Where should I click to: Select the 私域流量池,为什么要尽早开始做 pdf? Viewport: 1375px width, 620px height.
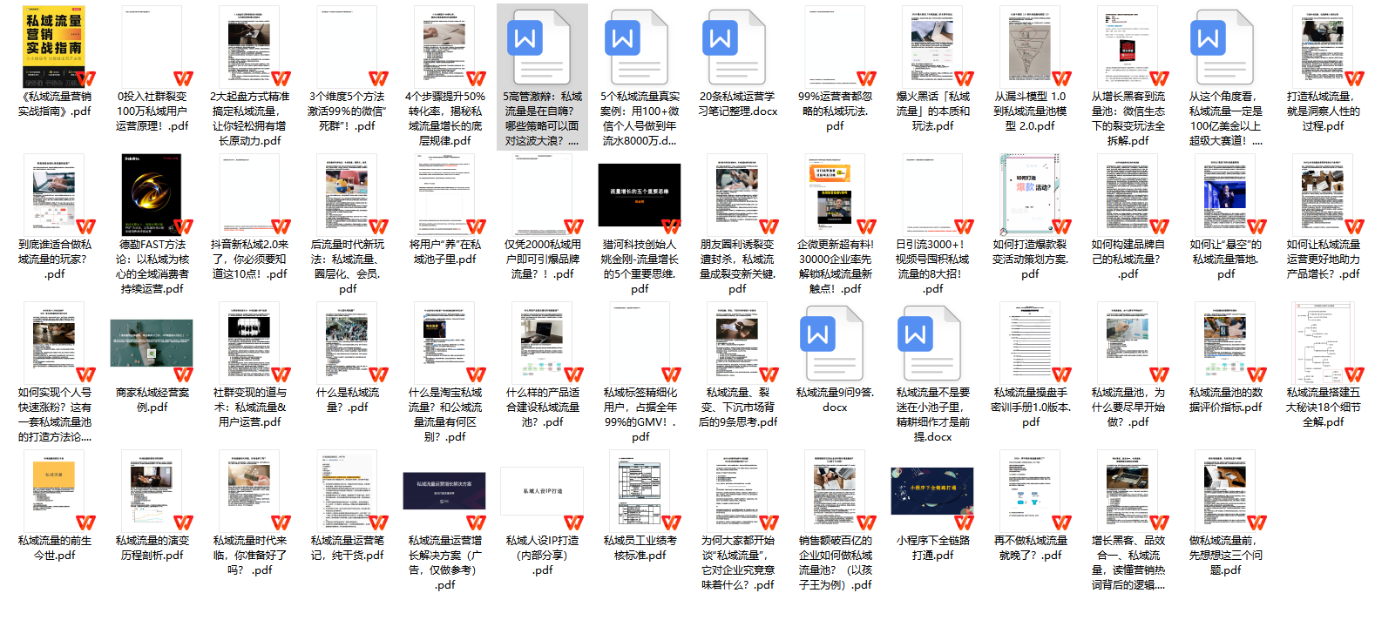[1128, 341]
